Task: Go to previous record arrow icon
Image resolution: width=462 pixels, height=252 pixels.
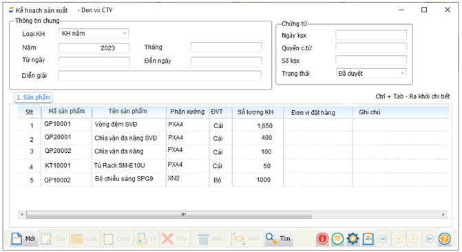Action: 399,238
